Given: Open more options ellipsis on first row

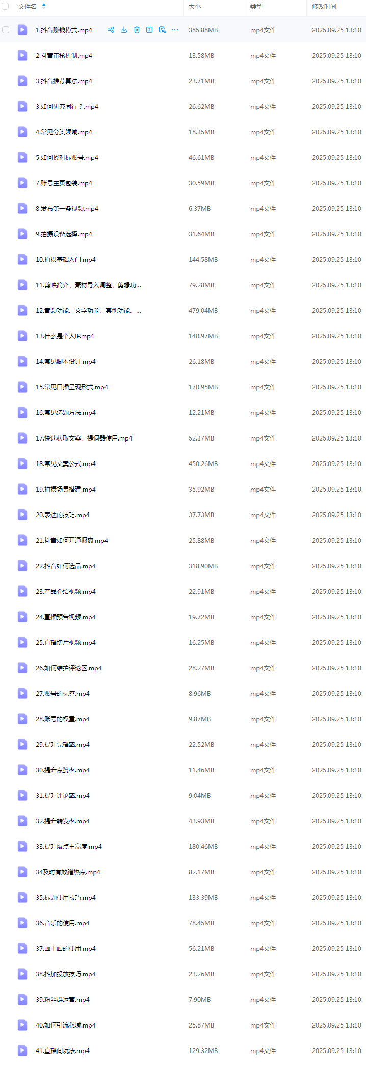Looking at the screenshot, I should pos(175,30).
